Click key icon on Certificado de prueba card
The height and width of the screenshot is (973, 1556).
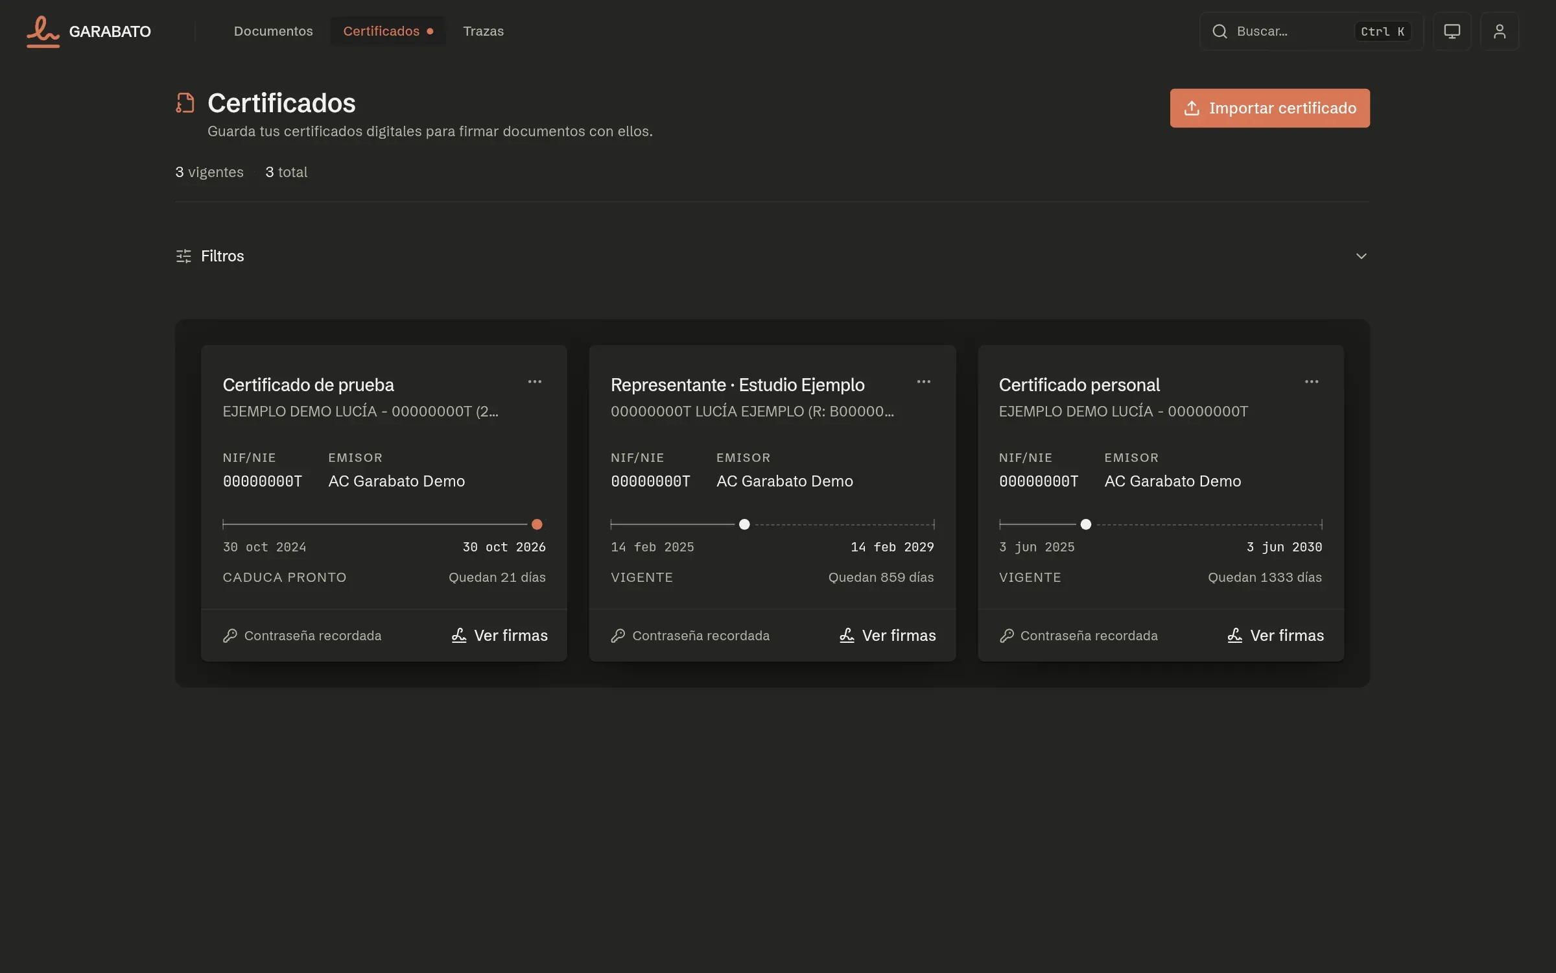[230, 636]
